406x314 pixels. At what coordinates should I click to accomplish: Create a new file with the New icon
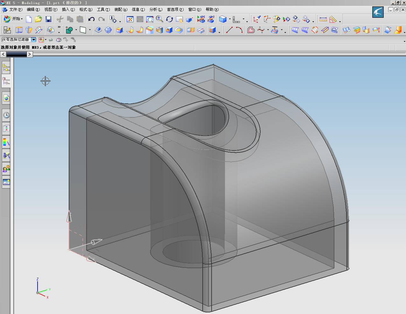[x=29, y=19]
